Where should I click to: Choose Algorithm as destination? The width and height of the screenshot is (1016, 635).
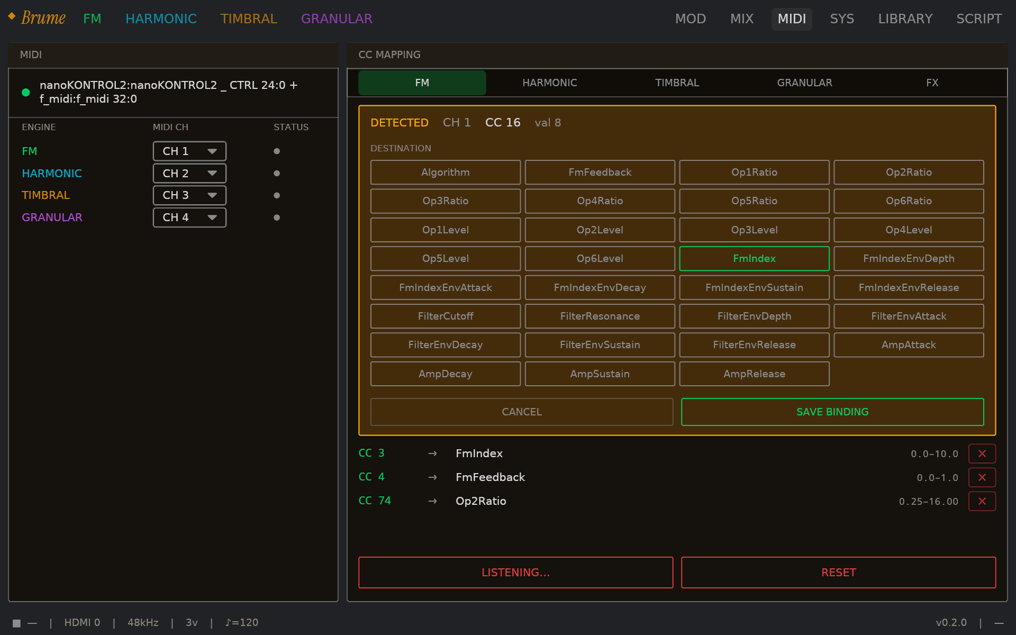click(x=446, y=173)
